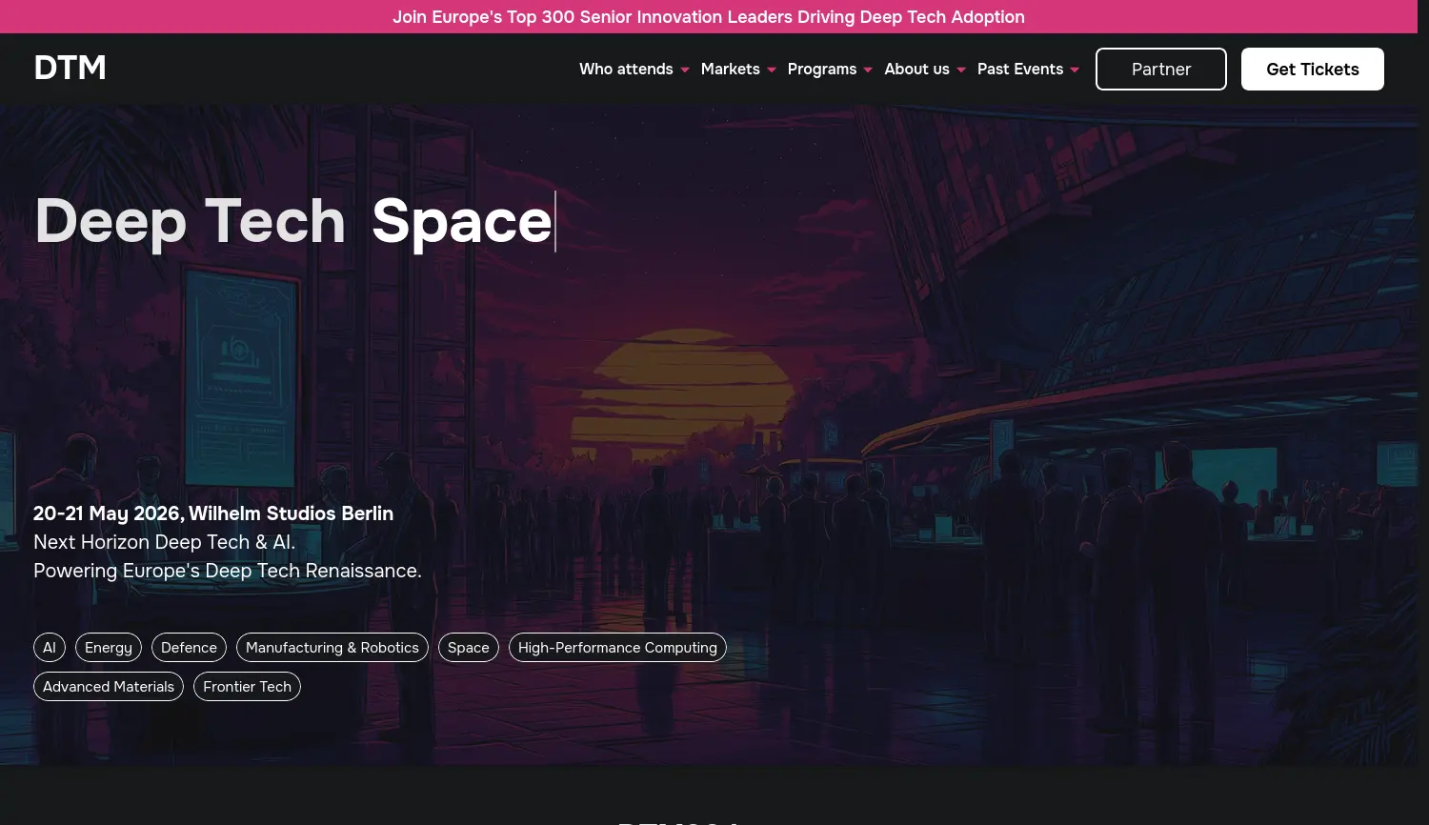Select the Frontier Tech tag
The image size is (1429, 825).
(247, 686)
